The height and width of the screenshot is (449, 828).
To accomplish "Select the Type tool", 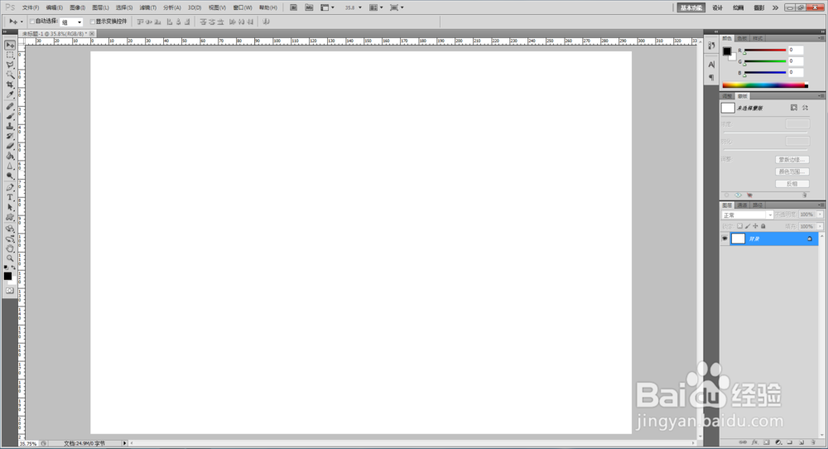I will coord(9,197).
